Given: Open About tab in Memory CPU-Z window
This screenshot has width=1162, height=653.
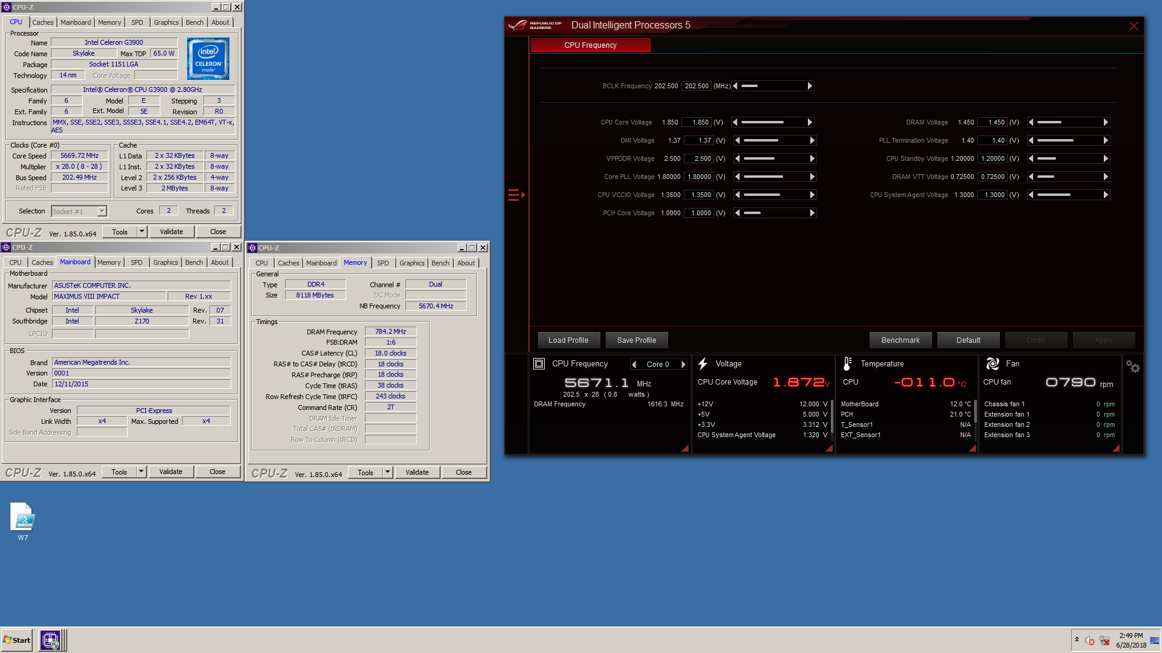Looking at the screenshot, I should coord(466,263).
